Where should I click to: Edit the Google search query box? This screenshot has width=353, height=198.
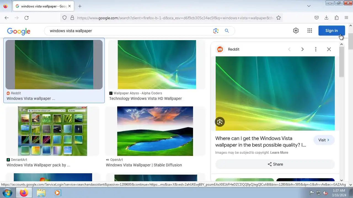pyautogui.click(x=130, y=31)
